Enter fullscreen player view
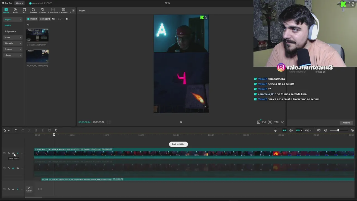Screen dimensions: 357x201 (x=283, y=122)
